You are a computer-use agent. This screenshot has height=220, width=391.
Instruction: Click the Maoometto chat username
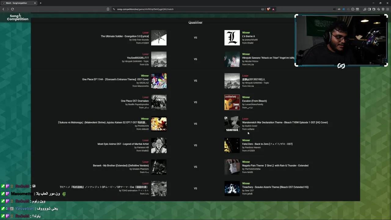(22, 194)
